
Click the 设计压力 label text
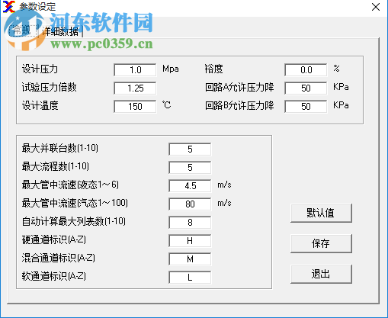[x=40, y=69]
